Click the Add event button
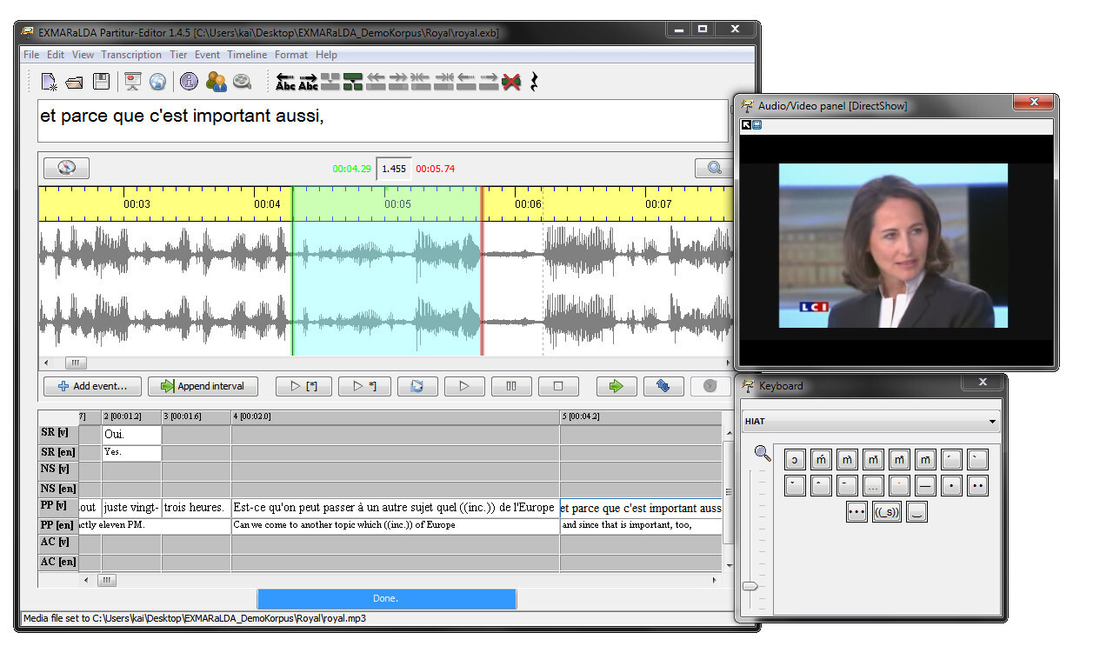This screenshot has height=666, width=1093. tap(92, 386)
